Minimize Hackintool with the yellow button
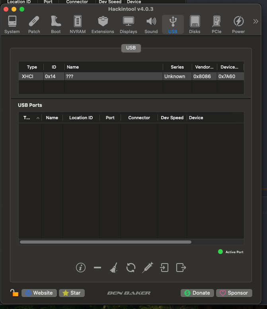 pyautogui.click(x=14, y=9)
